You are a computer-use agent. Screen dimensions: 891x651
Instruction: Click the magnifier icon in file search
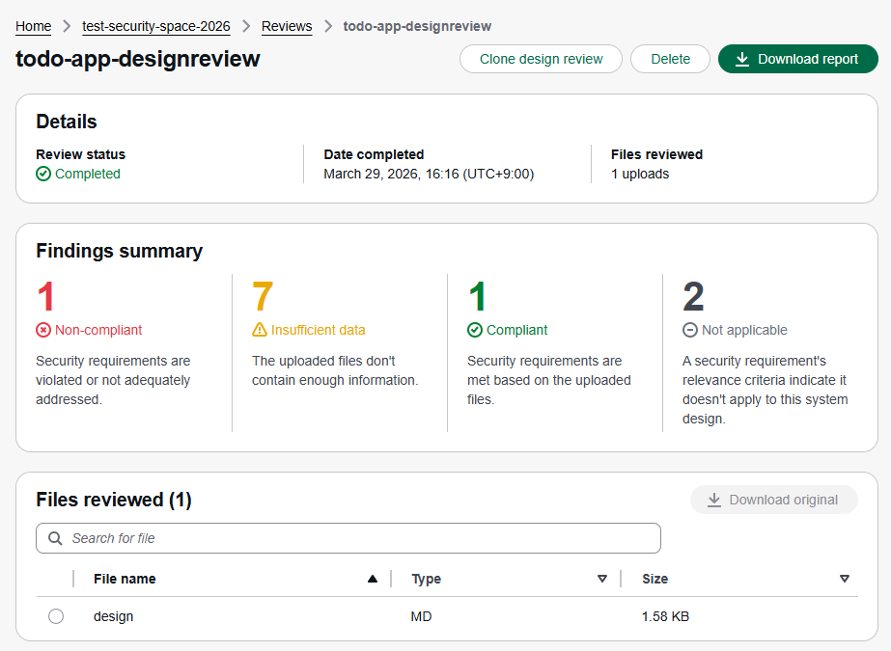click(x=55, y=538)
